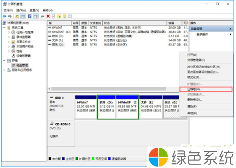Select the 64WinXP (C:) volume row
The height and width of the screenshot is (168, 236).
tap(118, 32)
